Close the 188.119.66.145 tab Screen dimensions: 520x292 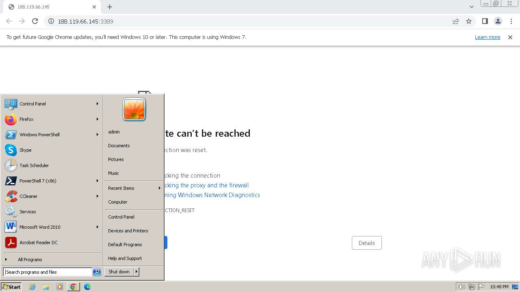point(94,7)
